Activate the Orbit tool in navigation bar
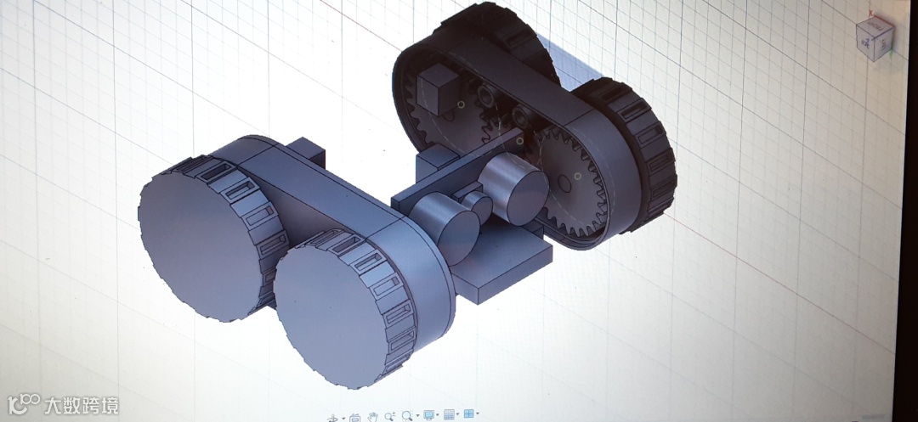Screen dimensions: 918x422 (332, 419)
